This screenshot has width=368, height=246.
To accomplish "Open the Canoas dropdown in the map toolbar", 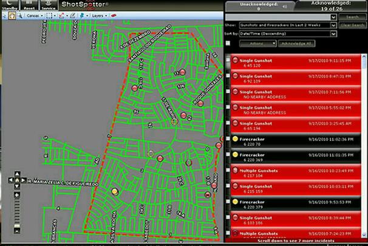I will 35,16.
